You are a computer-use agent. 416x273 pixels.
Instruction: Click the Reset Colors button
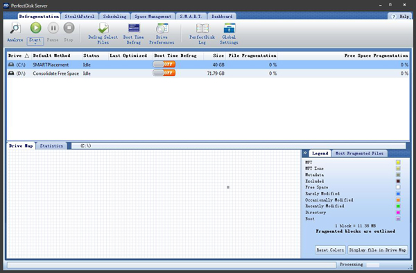click(330, 250)
